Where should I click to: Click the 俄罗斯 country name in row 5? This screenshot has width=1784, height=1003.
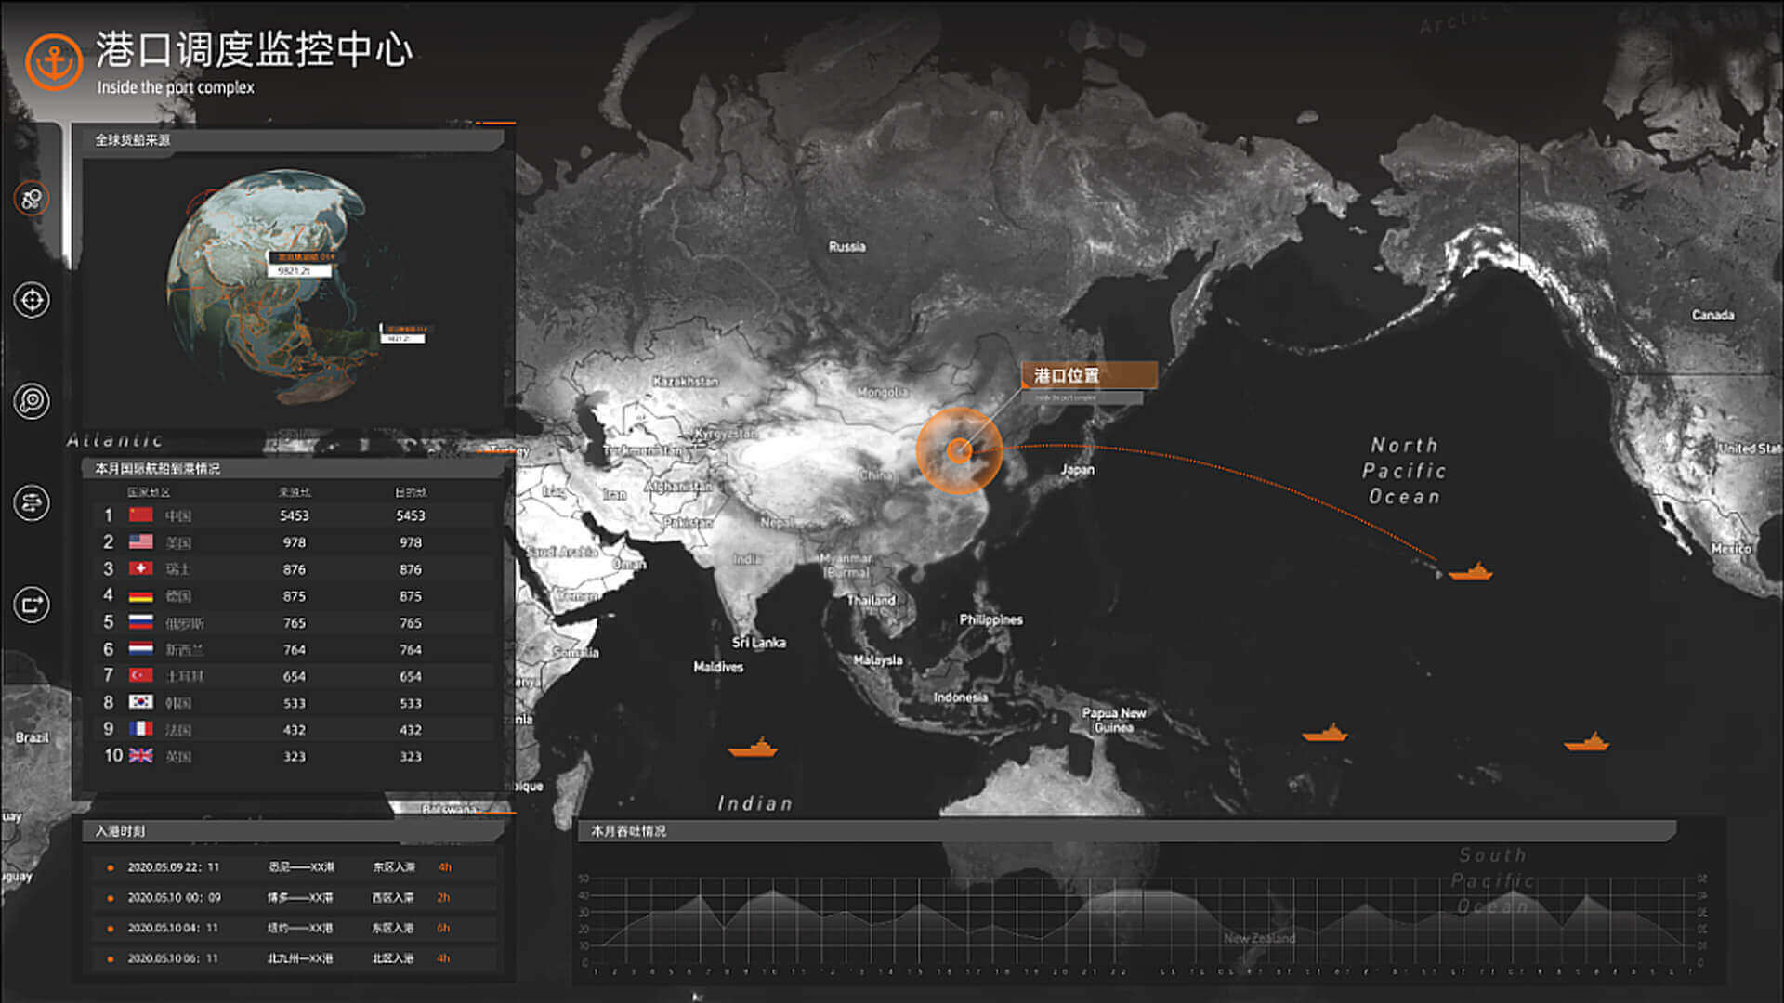(185, 623)
